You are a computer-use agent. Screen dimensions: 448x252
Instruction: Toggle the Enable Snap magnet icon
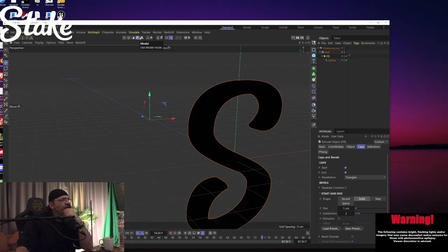coord(158,37)
